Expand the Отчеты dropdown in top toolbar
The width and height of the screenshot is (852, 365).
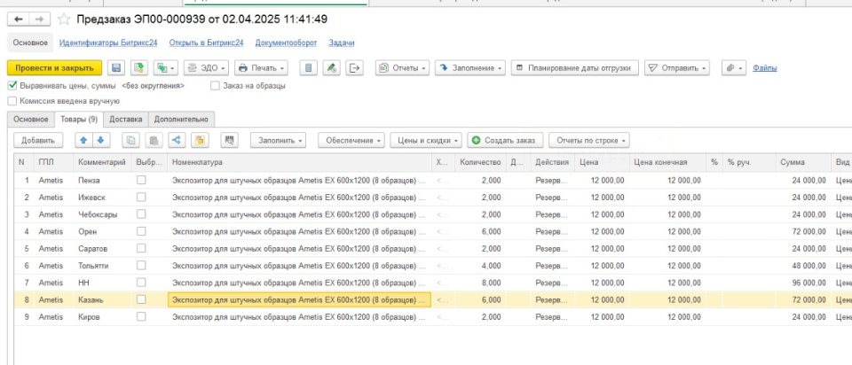[403, 68]
